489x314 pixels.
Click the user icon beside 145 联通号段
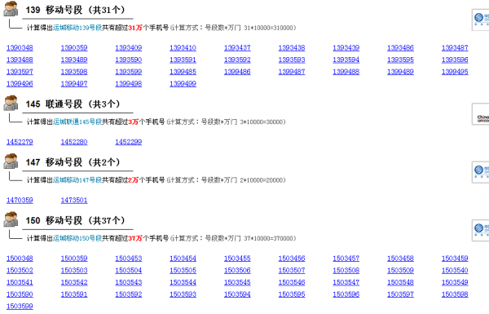click(x=11, y=103)
